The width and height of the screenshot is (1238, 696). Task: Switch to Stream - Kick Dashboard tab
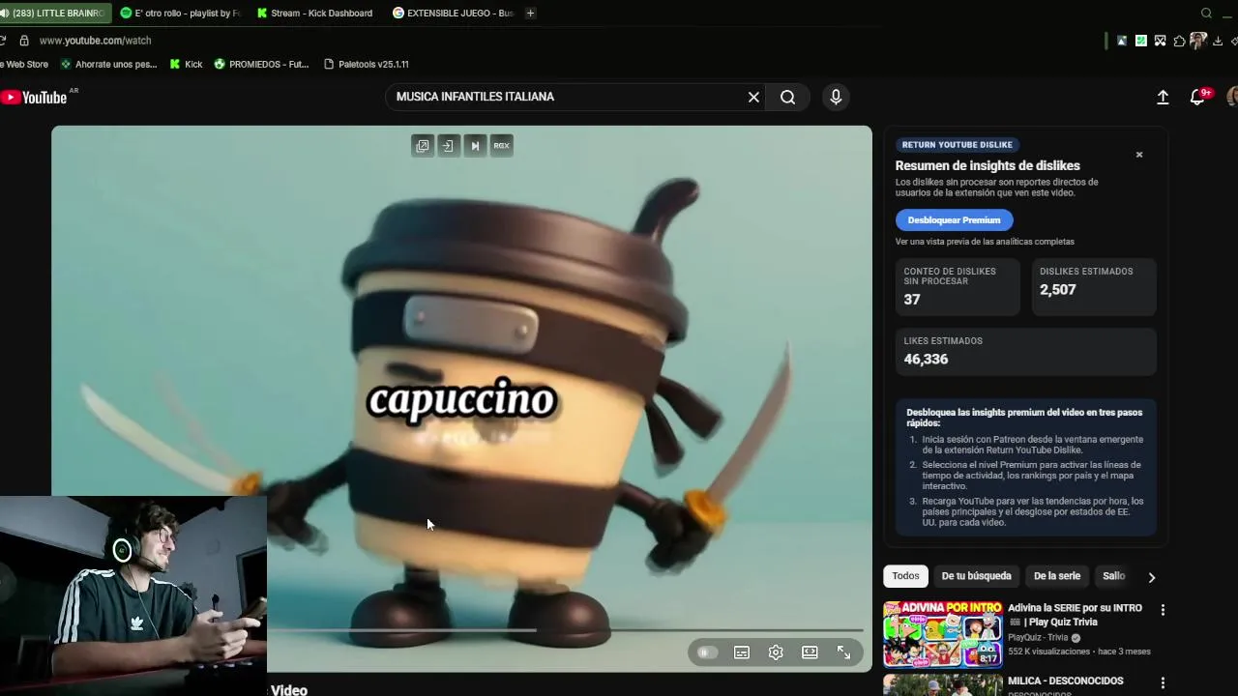(314, 14)
